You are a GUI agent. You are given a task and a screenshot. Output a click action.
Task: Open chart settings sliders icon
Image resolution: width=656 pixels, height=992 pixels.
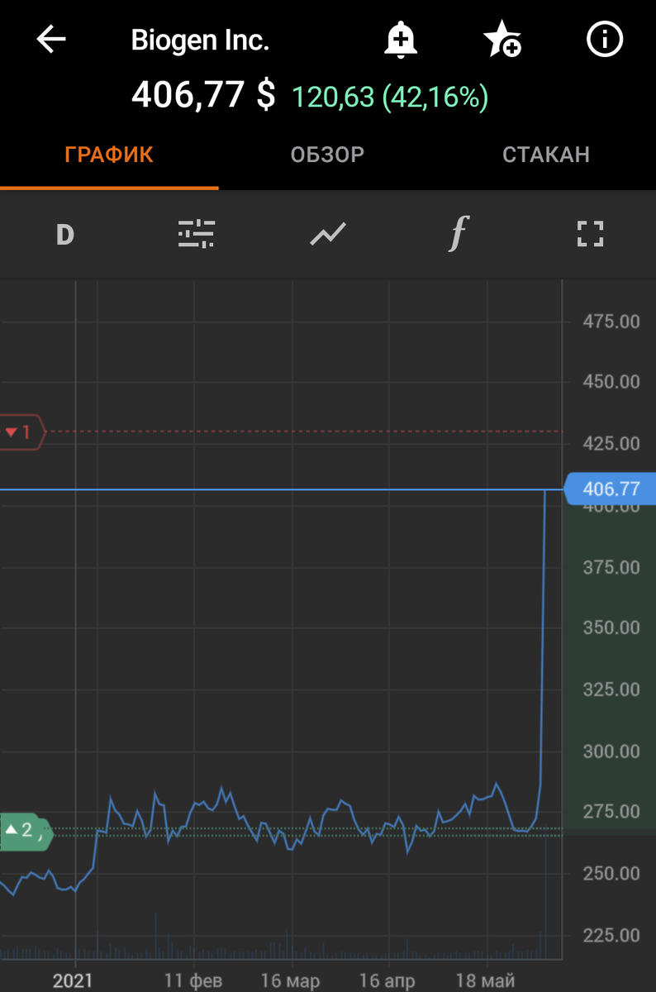coord(197,235)
